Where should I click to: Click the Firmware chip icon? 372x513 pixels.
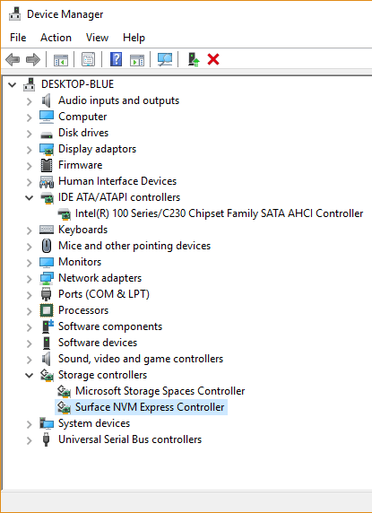47,165
